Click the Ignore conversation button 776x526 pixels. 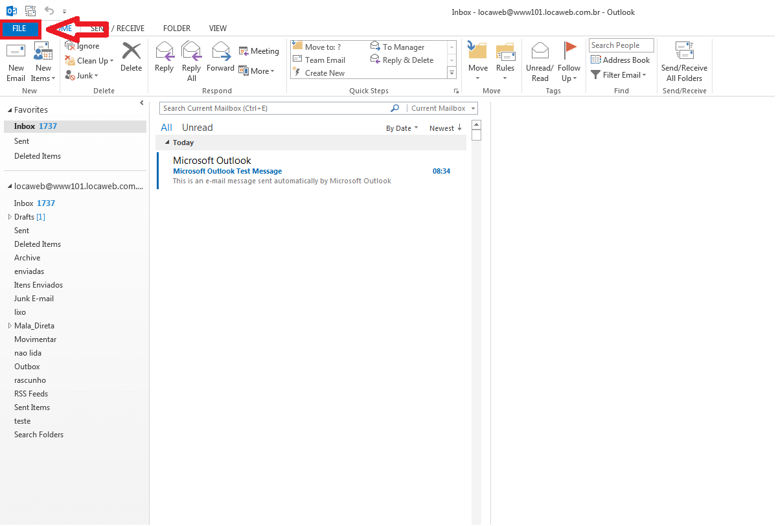[x=82, y=46]
